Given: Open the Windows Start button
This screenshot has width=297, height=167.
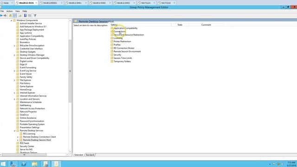Looking at the screenshot, I should 3,164.
